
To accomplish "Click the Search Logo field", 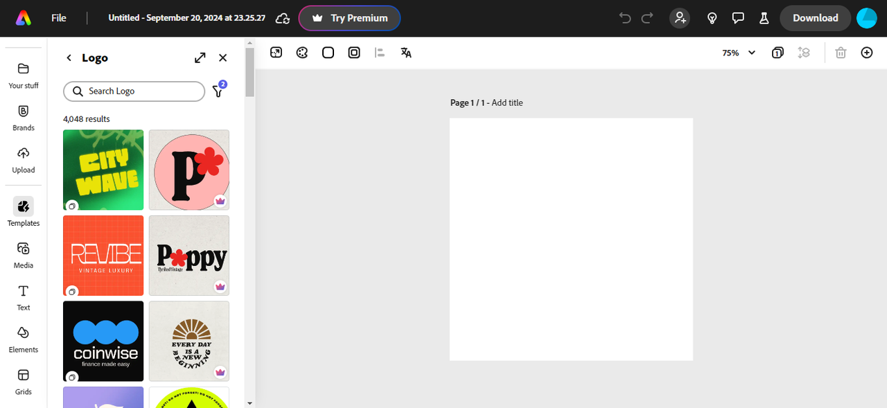I will [134, 91].
